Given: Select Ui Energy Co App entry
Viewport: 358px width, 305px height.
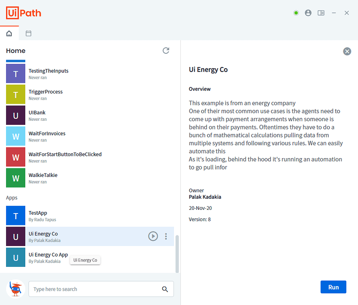Looking at the screenshot, I should (x=90, y=257).
